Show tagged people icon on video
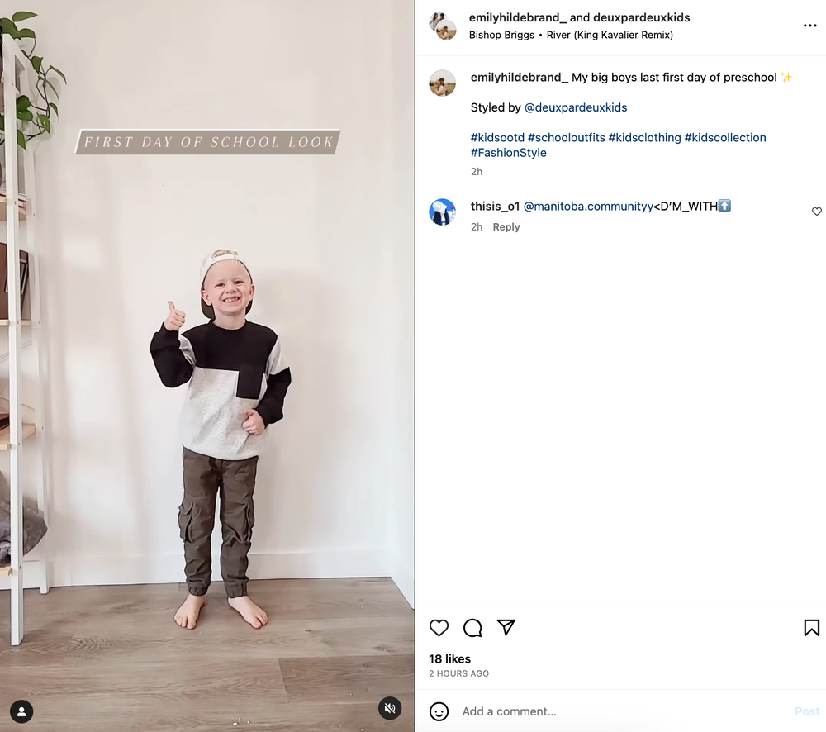Screen dimensions: 826x732 pyautogui.click(x=21, y=711)
